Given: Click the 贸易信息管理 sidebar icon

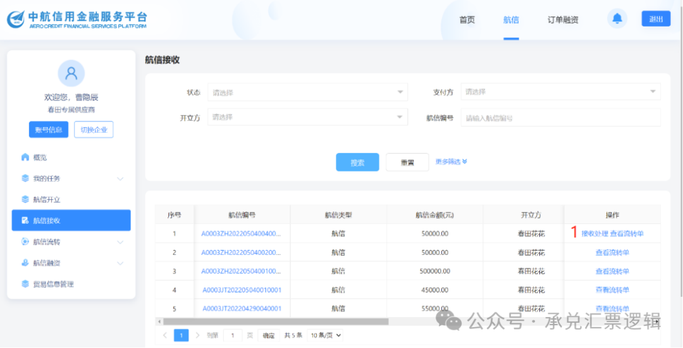Looking at the screenshot, I should click(x=25, y=284).
